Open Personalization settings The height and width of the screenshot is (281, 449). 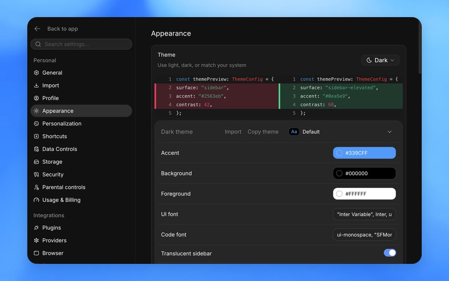pyautogui.click(x=81, y=124)
